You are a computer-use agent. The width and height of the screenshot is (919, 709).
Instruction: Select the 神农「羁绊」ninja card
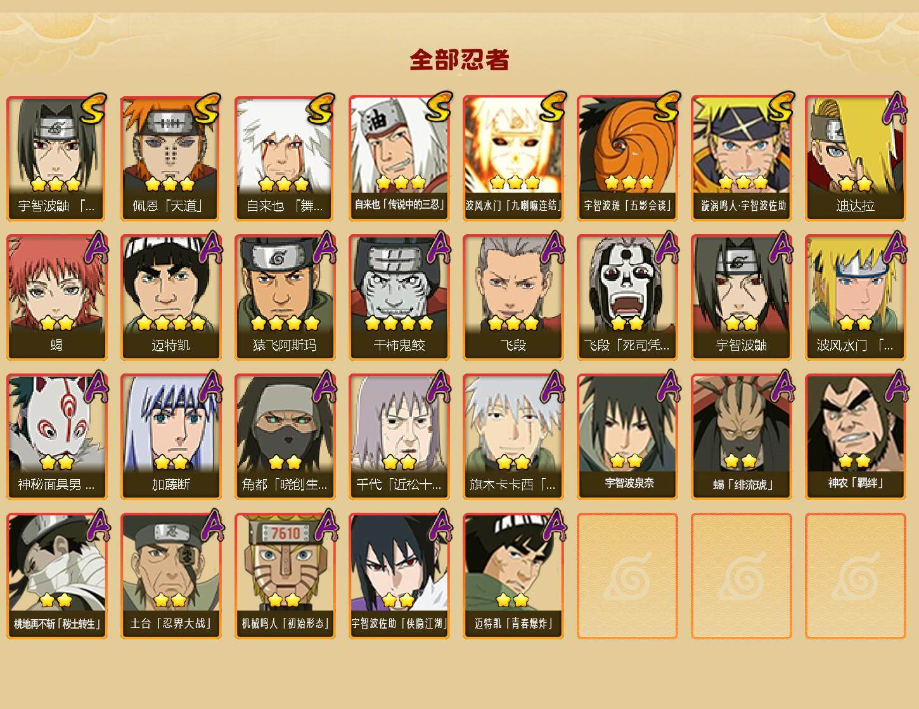(x=855, y=437)
